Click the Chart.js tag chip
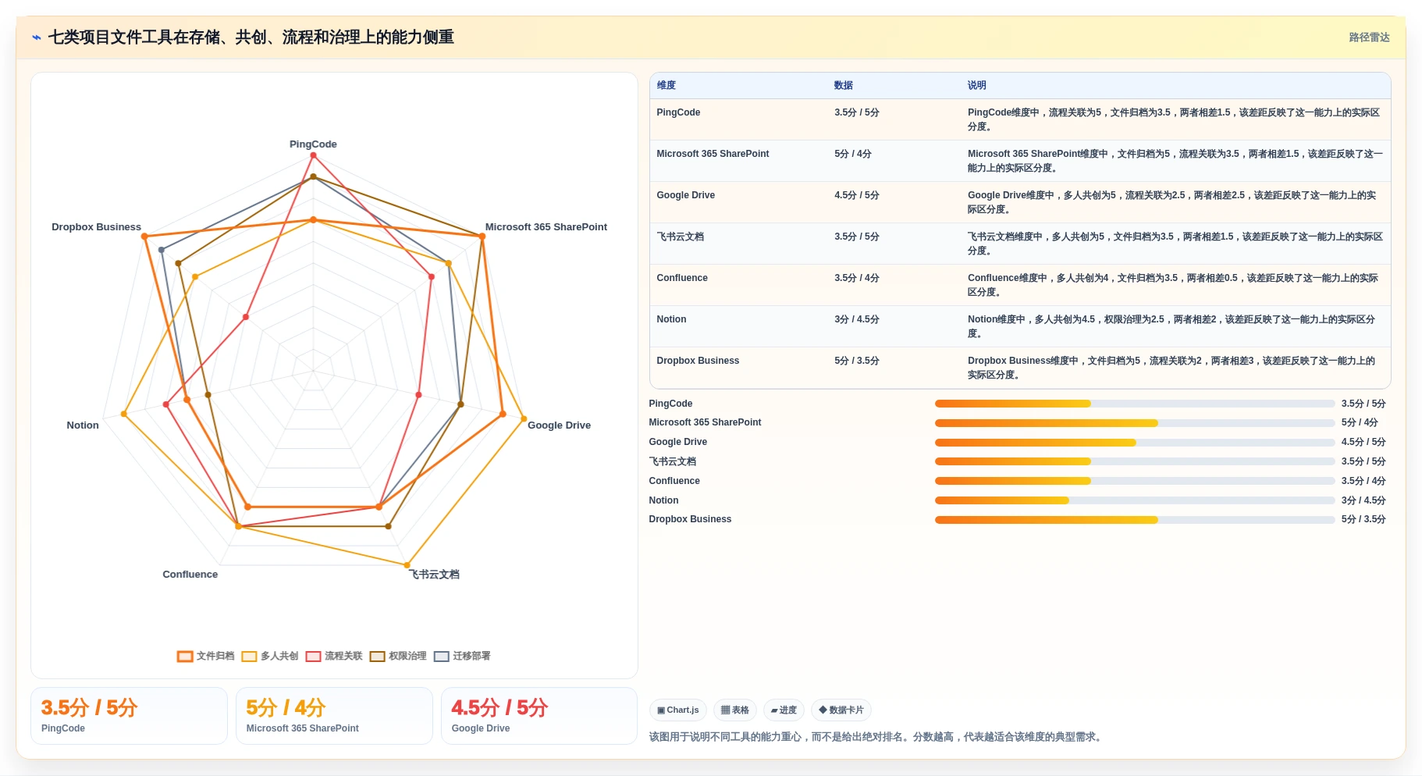1422x776 pixels. [x=678, y=710]
